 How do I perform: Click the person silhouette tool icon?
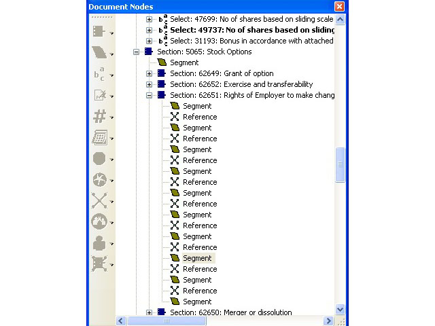99,243
